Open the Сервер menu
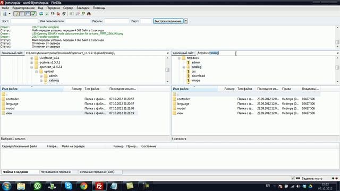The width and height of the screenshot is (340, 191). click(68, 8)
